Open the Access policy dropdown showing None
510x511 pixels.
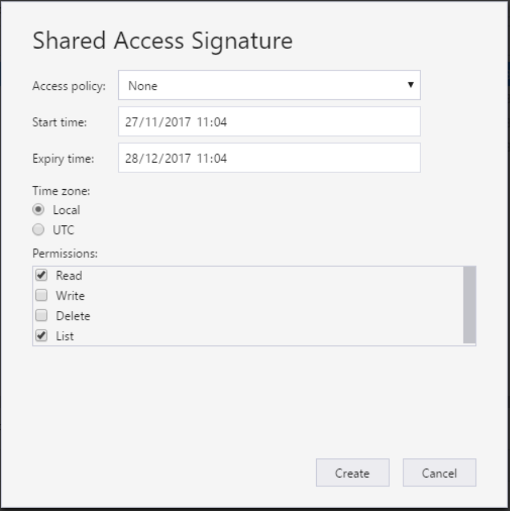[269, 85]
